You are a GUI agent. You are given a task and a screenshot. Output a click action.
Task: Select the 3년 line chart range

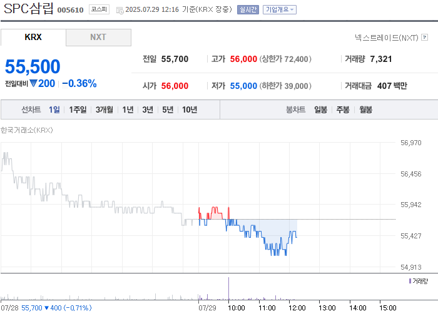[x=148, y=110]
